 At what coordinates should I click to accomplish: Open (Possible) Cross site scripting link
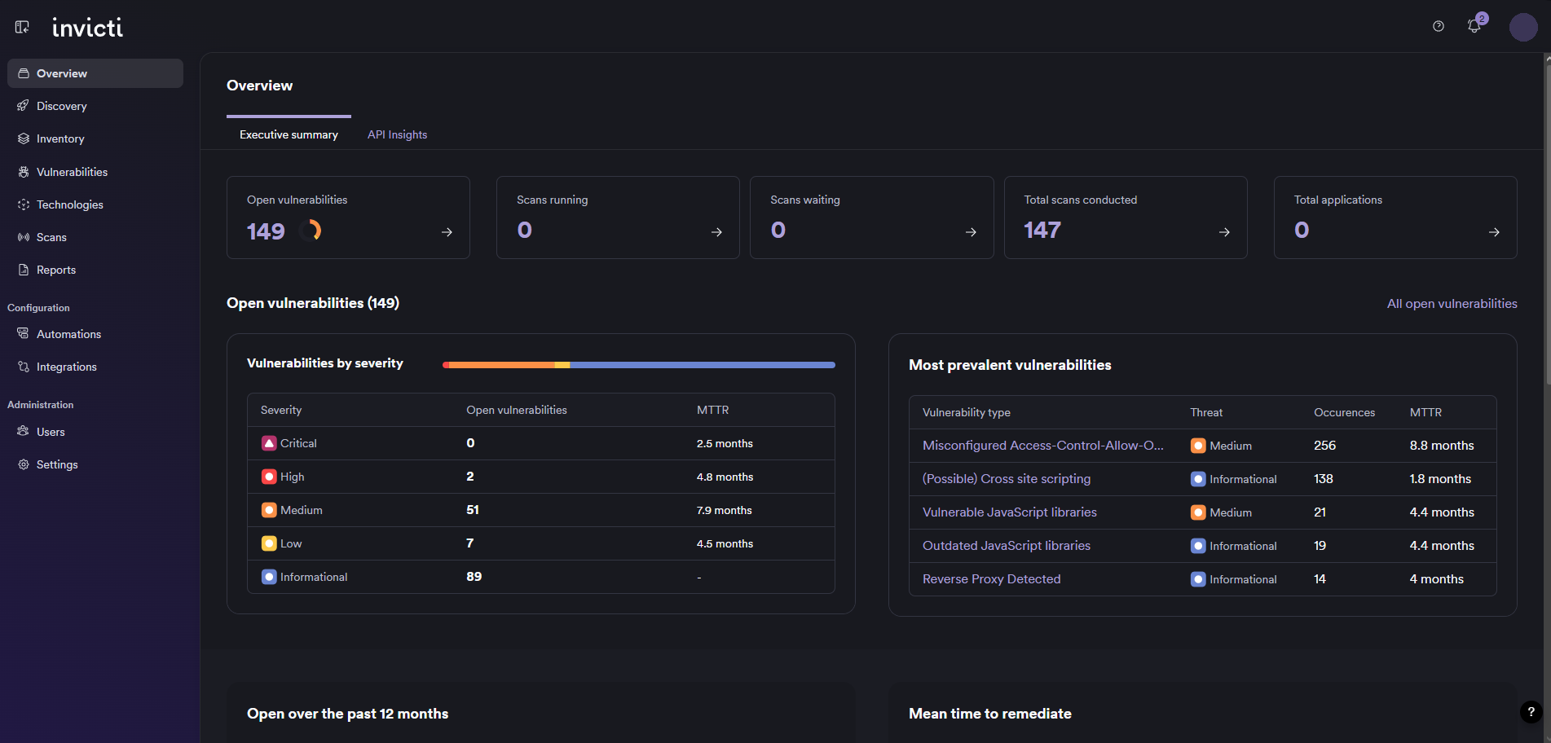point(1007,479)
